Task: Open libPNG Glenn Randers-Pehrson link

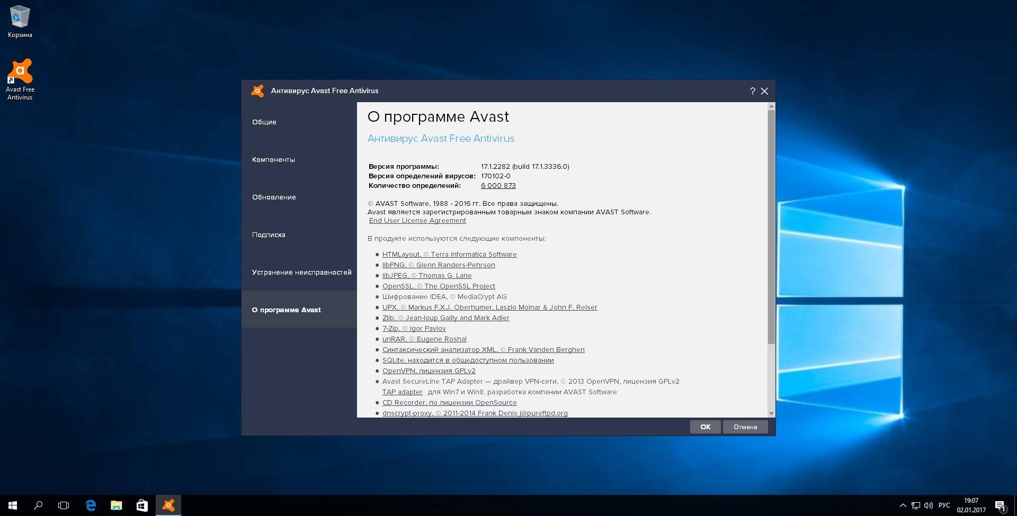Action: coord(439,265)
